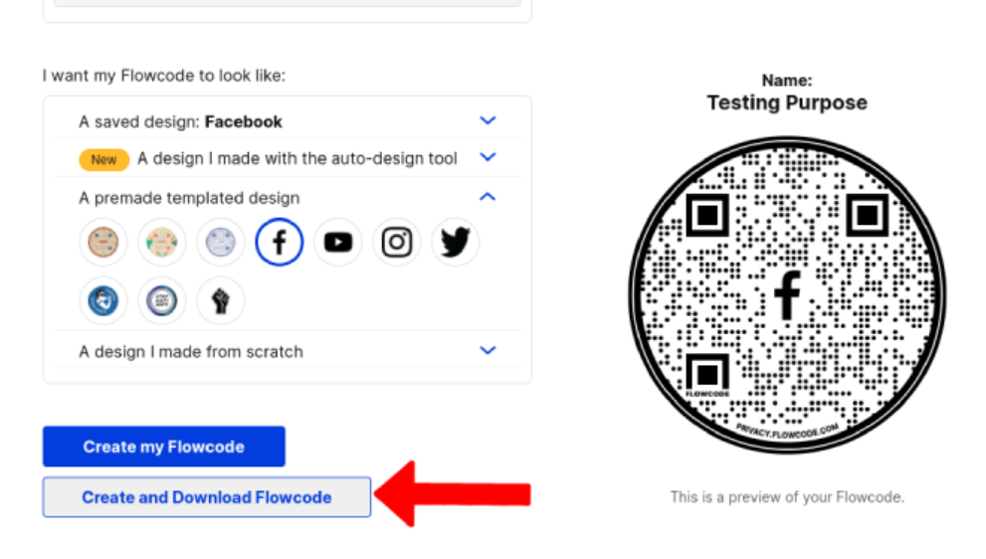Click the yellow New badge
The width and height of the screenshot is (986, 559).
103,160
